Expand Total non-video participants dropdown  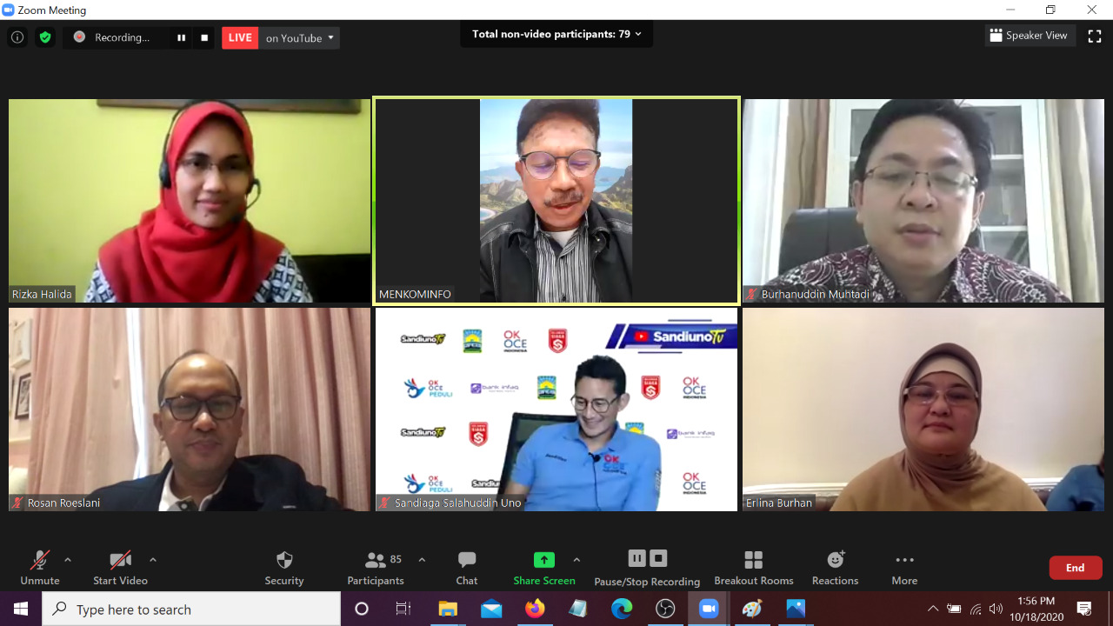556,35
